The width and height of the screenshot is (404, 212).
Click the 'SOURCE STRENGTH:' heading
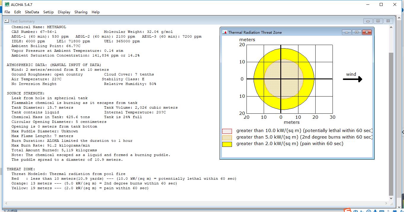point(26,93)
